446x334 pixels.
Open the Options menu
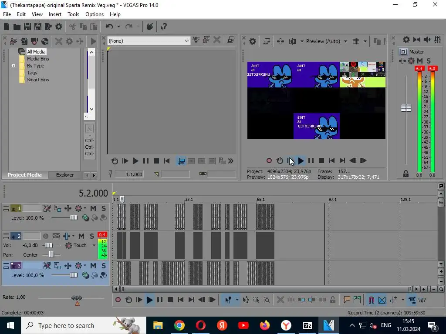[95, 14]
